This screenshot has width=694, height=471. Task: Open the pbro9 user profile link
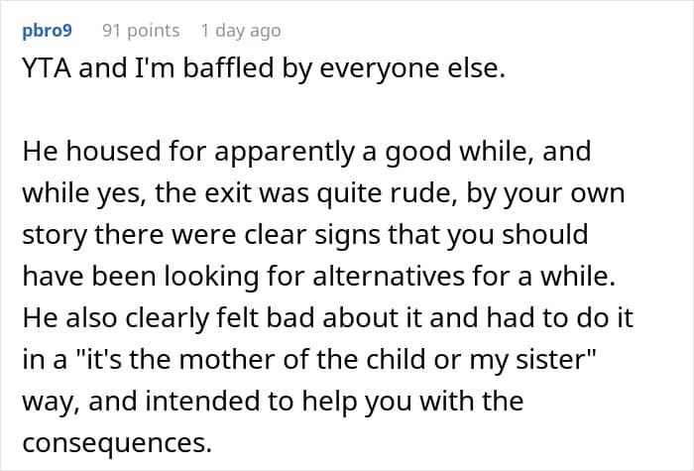(46, 31)
